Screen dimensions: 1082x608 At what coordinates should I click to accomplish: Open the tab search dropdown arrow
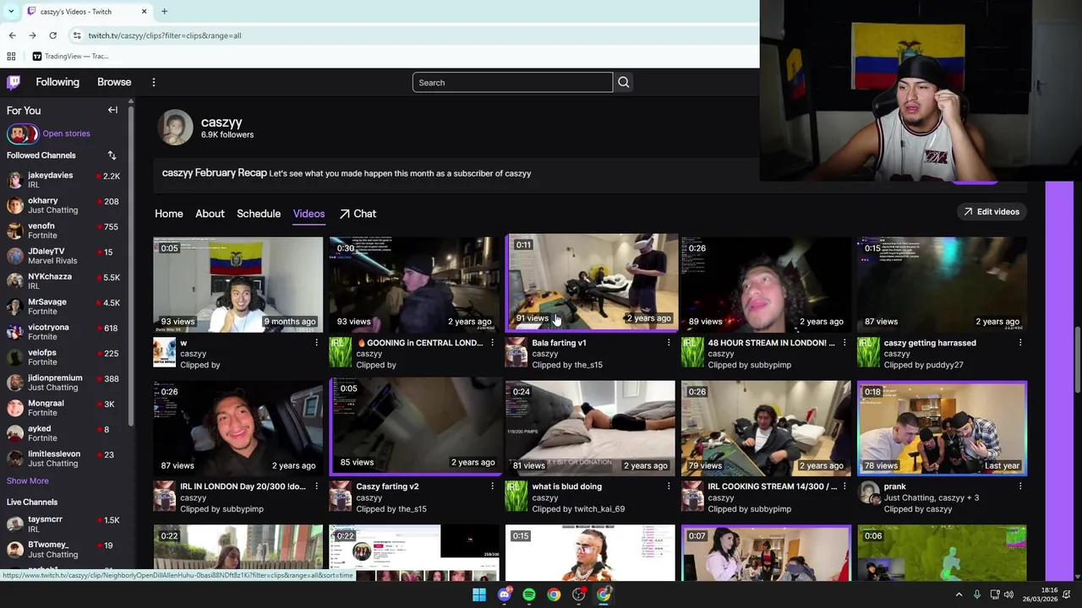coord(10,12)
